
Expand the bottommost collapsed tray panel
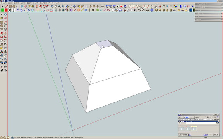coord(209,20)
